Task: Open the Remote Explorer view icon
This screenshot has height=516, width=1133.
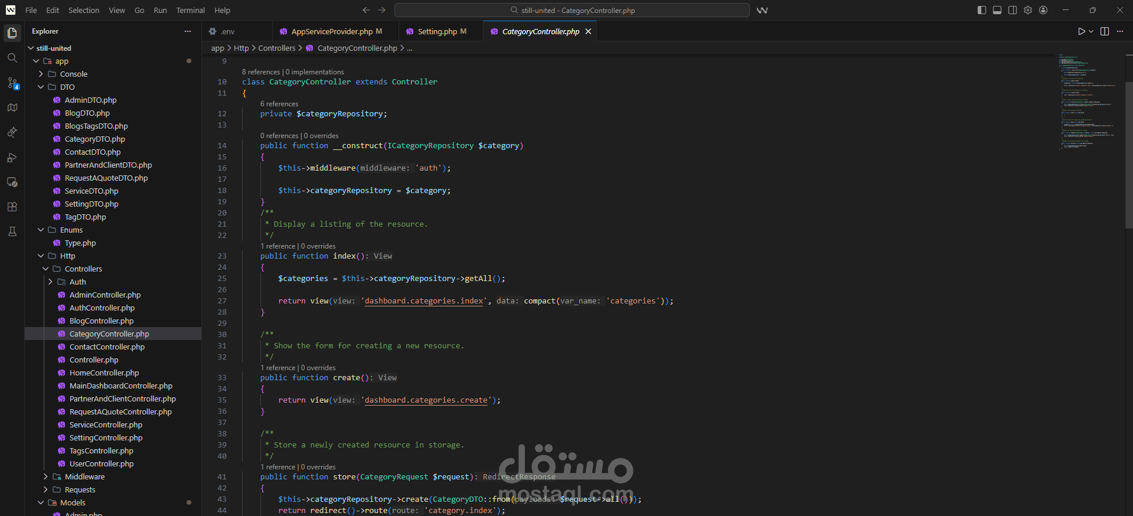Action: pos(12,182)
